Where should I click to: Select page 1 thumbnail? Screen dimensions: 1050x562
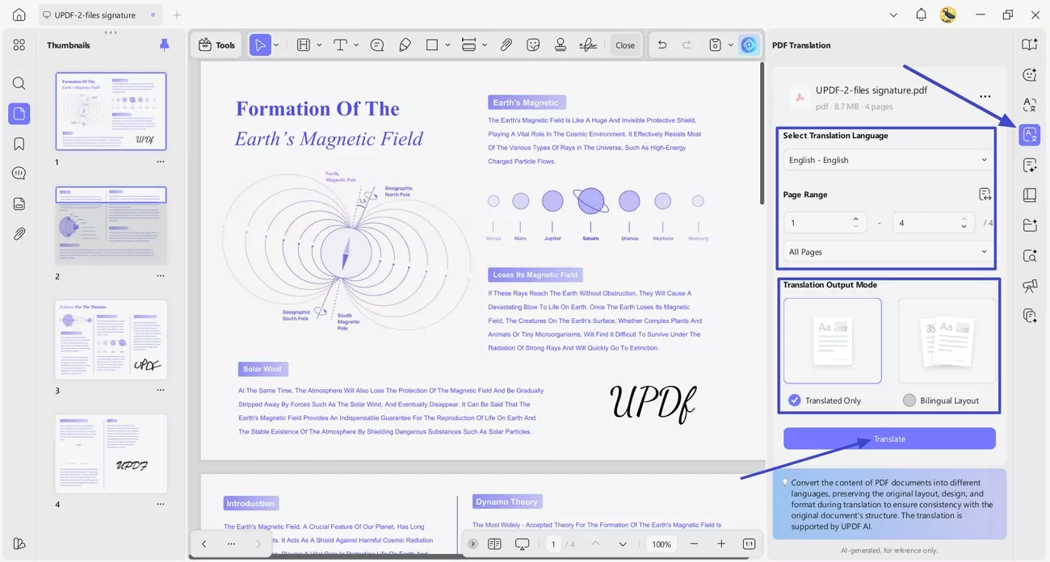[x=111, y=111]
